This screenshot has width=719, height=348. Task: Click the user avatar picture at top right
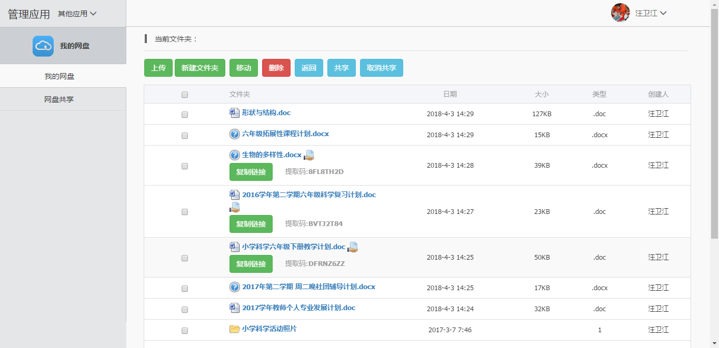(x=620, y=13)
